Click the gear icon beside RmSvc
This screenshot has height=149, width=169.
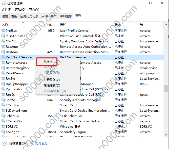point(3,78)
